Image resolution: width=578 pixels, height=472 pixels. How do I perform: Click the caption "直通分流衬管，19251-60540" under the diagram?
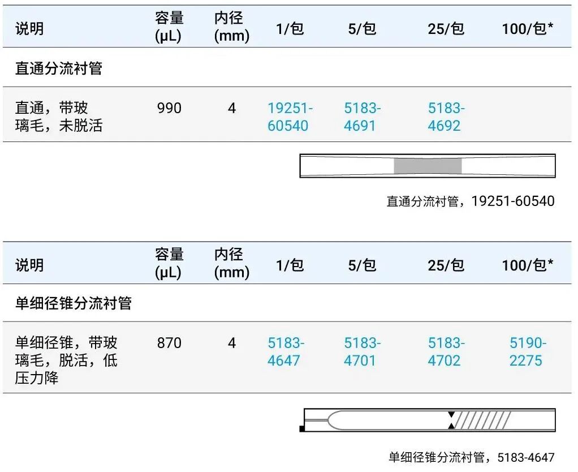[x=470, y=201]
